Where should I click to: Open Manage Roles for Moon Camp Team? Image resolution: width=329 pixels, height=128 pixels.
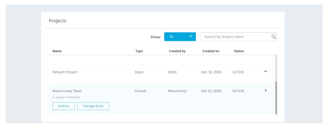(x=93, y=106)
